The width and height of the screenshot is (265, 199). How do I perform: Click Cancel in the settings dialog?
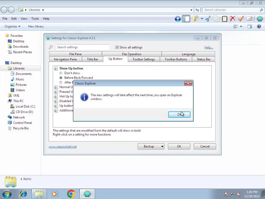point(205,146)
